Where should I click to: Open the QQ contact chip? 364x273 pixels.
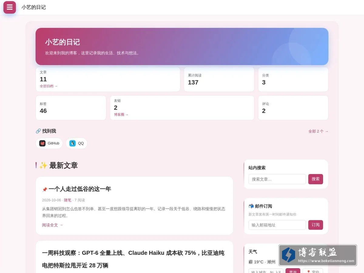tap(76, 143)
